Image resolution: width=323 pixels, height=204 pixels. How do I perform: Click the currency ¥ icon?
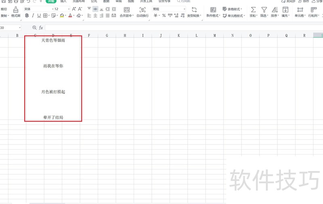pyautogui.click(x=155, y=16)
